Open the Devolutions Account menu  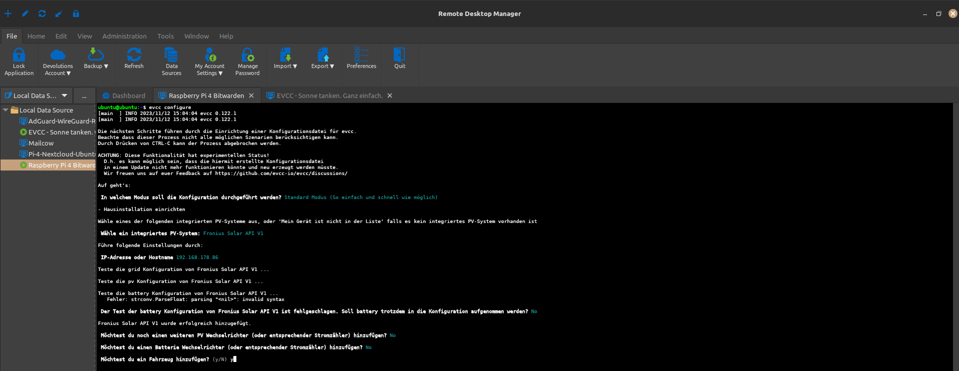pyautogui.click(x=57, y=62)
